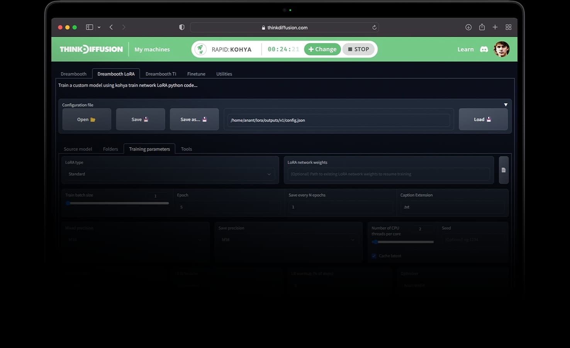
Task: Reload the page via refresh icon
Action: [374, 27]
